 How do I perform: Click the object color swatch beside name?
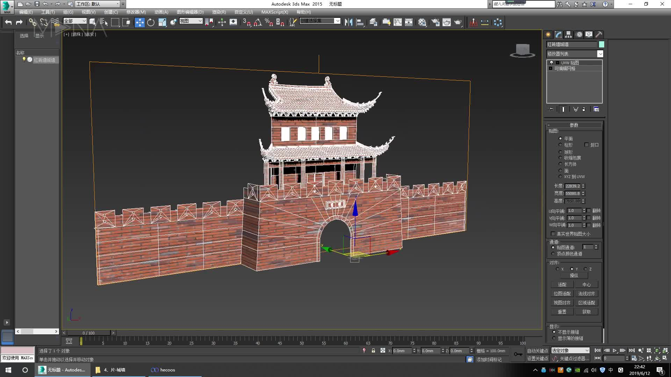(601, 44)
